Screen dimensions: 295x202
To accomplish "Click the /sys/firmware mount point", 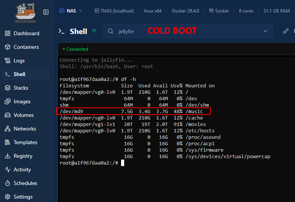I will click(204, 150).
